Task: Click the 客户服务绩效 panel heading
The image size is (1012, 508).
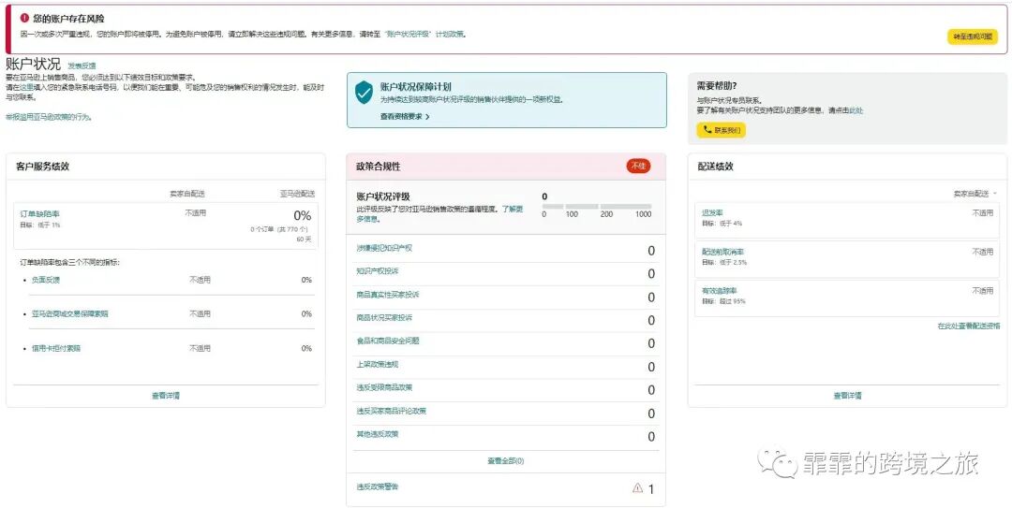Action: tap(42, 167)
